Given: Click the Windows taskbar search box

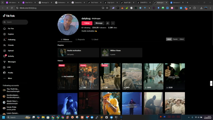Looking at the screenshot, I should pos(18,117).
